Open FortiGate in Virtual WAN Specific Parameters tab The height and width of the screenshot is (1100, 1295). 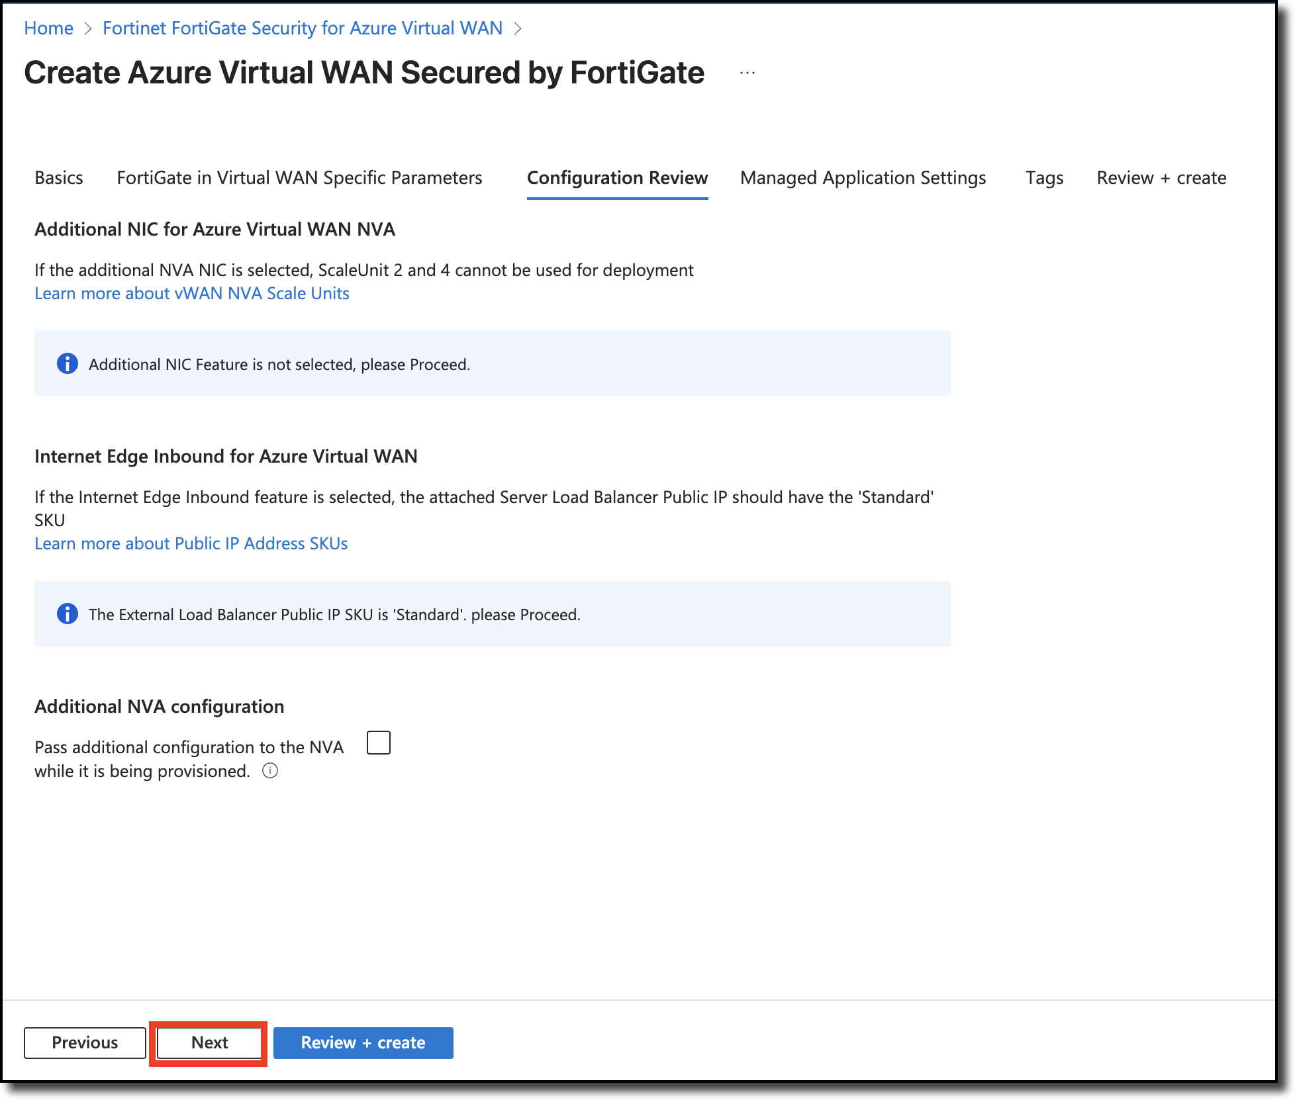[299, 177]
